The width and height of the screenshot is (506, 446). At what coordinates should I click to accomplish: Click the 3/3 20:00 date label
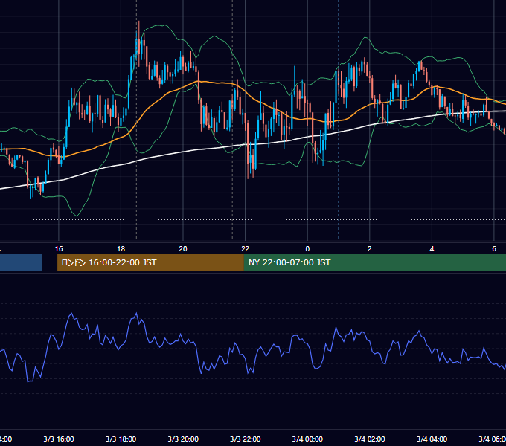coord(183,439)
